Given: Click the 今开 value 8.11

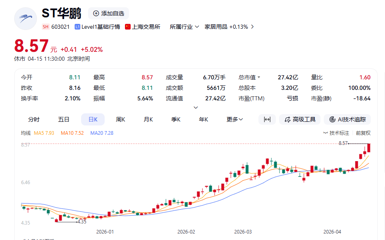Looking at the screenshot, I should tap(75, 77).
